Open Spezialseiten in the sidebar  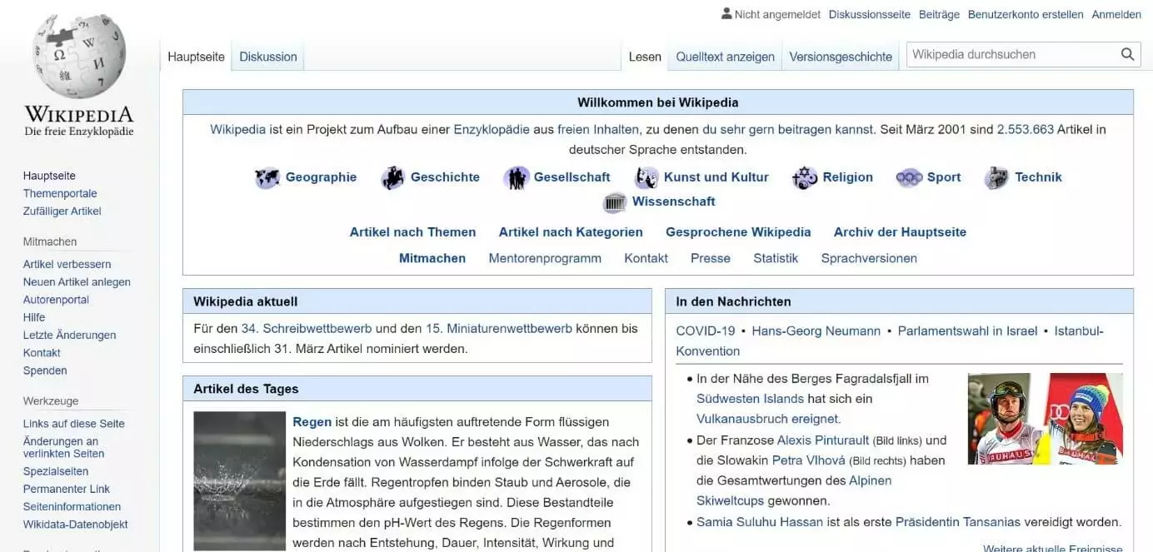click(55, 471)
